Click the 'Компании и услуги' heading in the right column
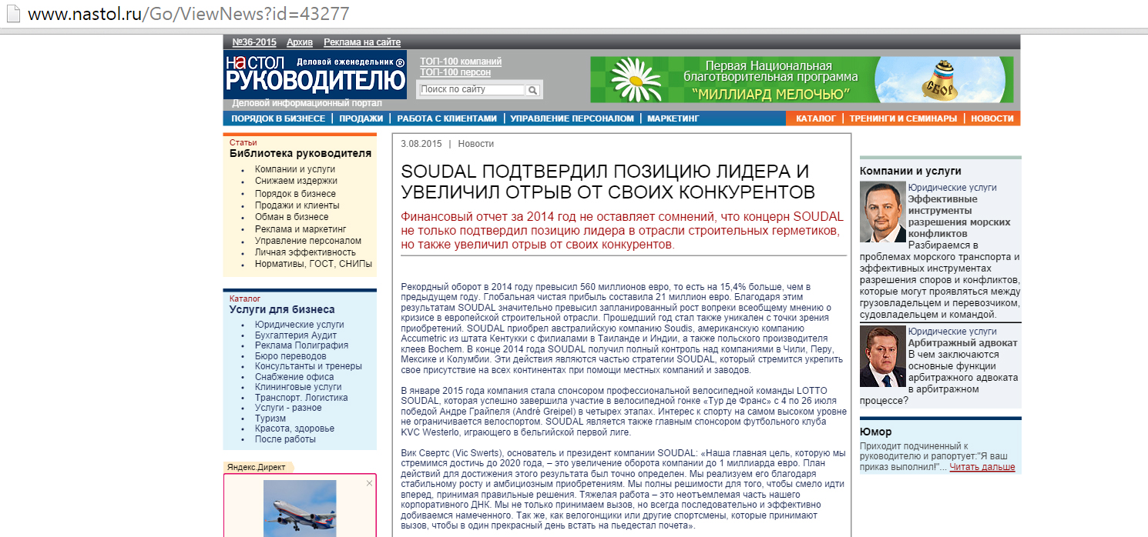Screen dimensions: 1148x537 911,171
